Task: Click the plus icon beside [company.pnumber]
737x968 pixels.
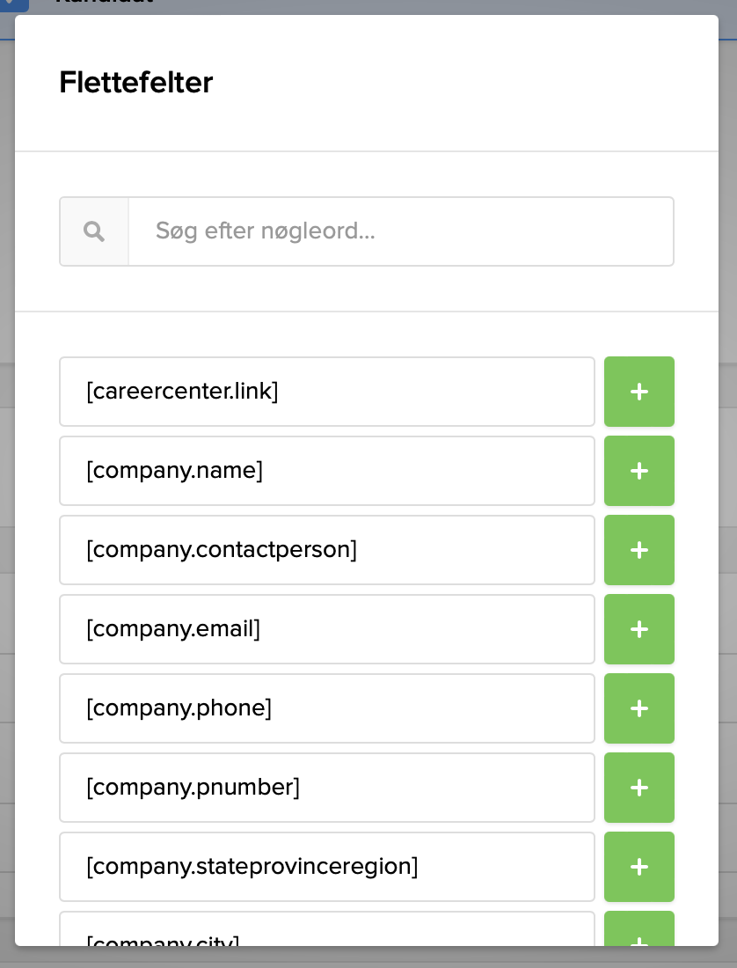Action: coord(639,788)
